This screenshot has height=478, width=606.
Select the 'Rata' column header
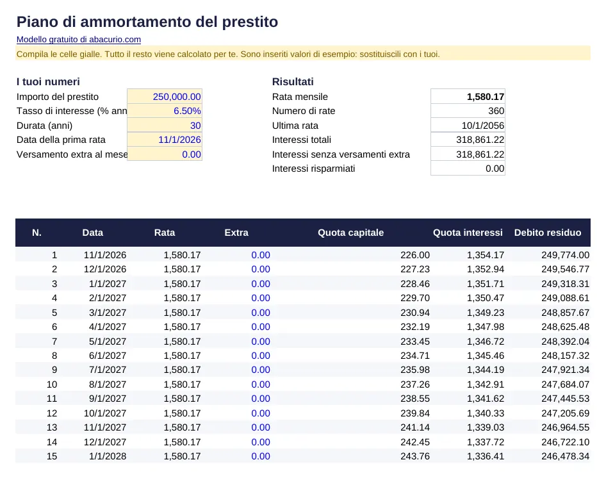pos(165,233)
